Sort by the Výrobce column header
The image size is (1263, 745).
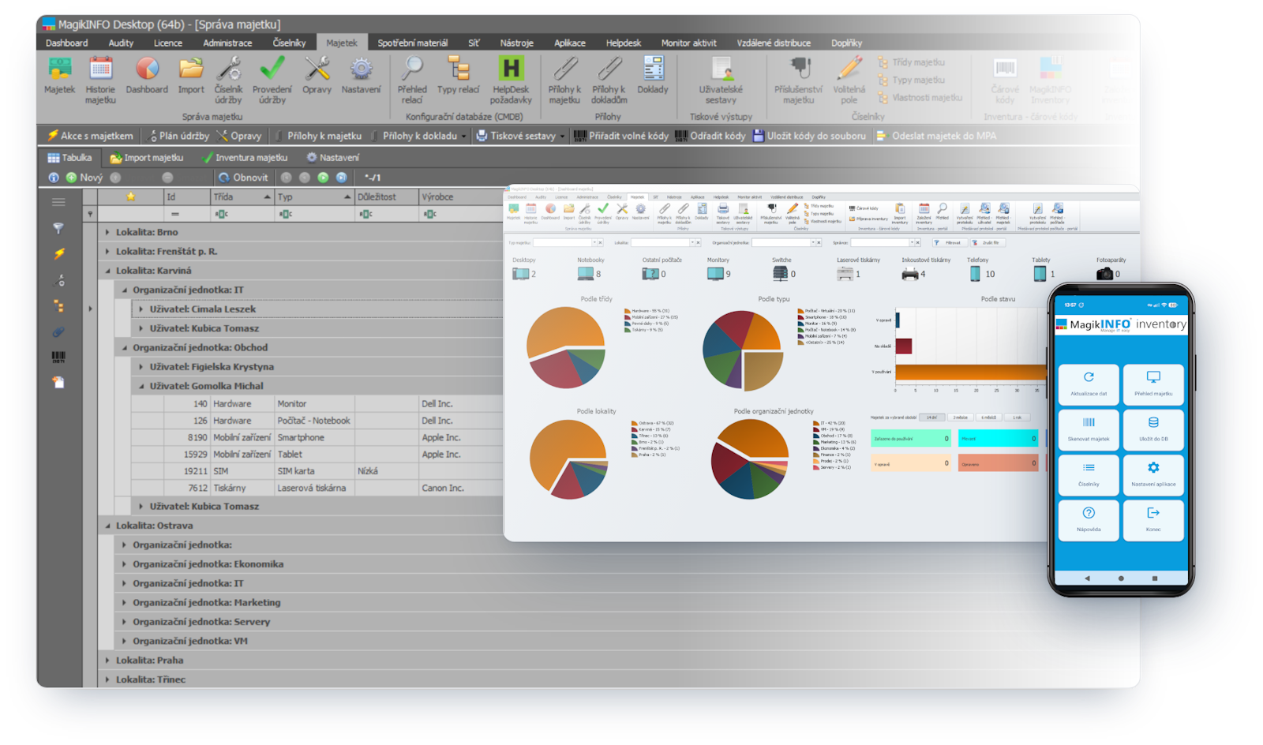pos(461,197)
